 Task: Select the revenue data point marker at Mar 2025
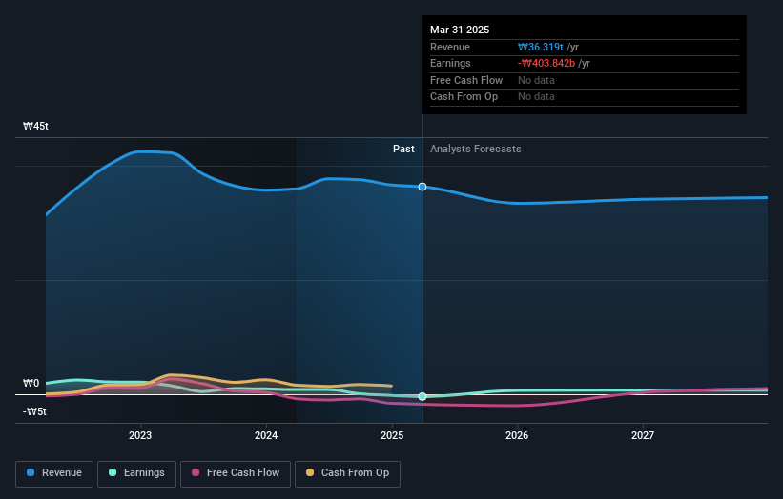click(x=422, y=187)
